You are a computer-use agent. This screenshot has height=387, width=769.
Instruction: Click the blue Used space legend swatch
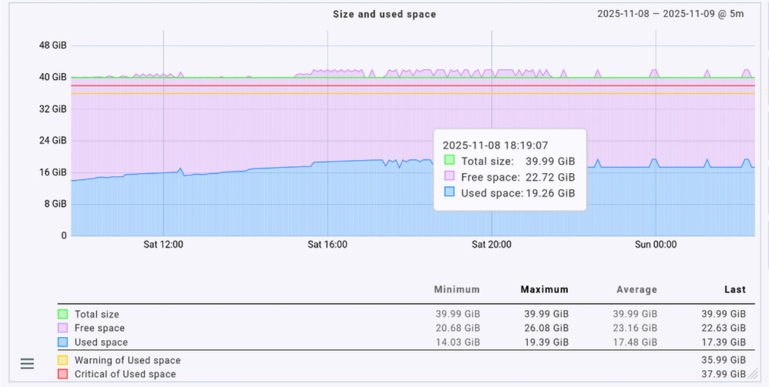pyautogui.click(x=62, y=342)
